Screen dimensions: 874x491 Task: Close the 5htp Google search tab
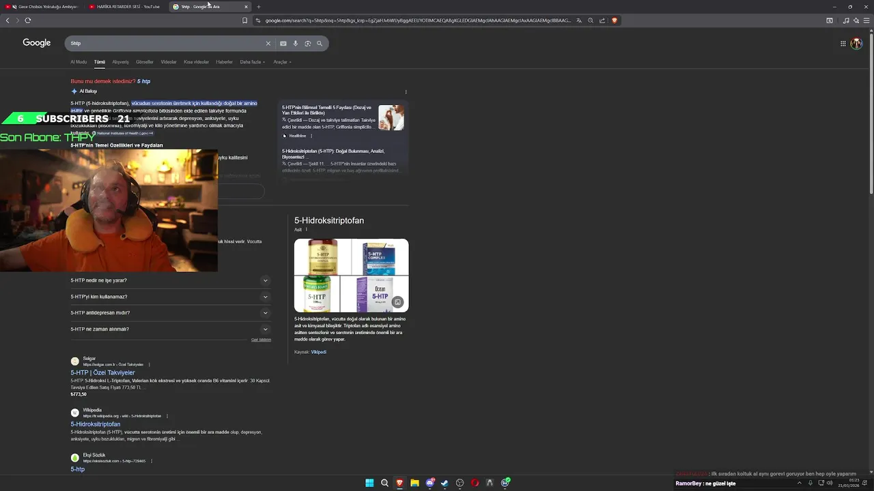pyautogui.click(x=246, y=7)
